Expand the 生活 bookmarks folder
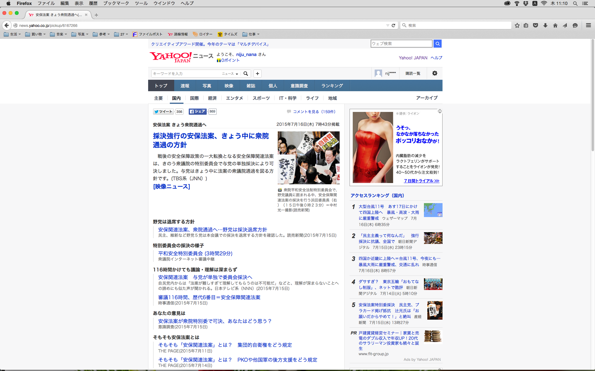This screenshot has width=595, height=371. pyautogui.click(x=12, y=34)
